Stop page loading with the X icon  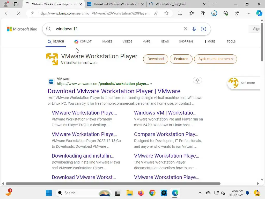pos(19,13)
